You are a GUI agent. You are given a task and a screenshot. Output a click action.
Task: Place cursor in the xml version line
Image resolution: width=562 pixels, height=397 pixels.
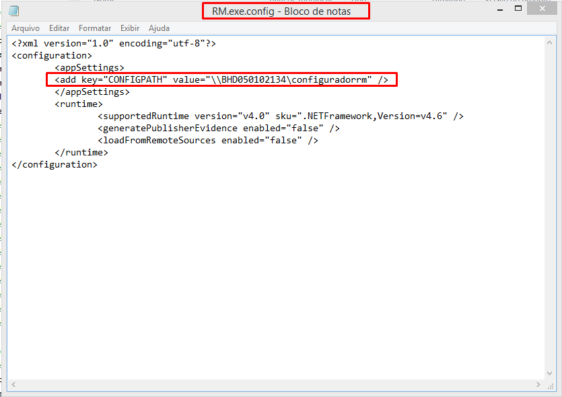click(114, 43)
